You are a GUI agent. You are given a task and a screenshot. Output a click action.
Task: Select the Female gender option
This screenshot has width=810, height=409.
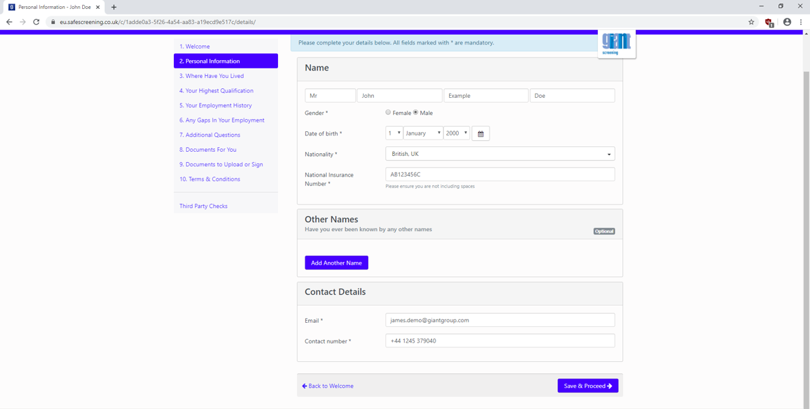click(x=388, y=112)
